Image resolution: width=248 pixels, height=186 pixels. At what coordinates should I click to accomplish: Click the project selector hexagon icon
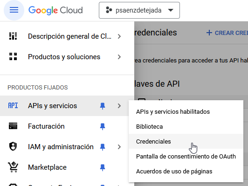coord(109,10)
